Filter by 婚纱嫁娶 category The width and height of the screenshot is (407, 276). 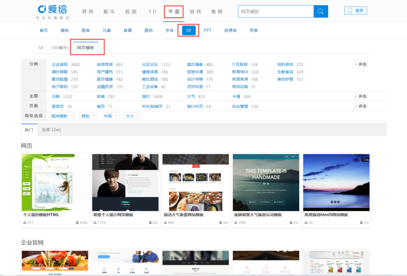pyautogui.click(x=60, y=72)
